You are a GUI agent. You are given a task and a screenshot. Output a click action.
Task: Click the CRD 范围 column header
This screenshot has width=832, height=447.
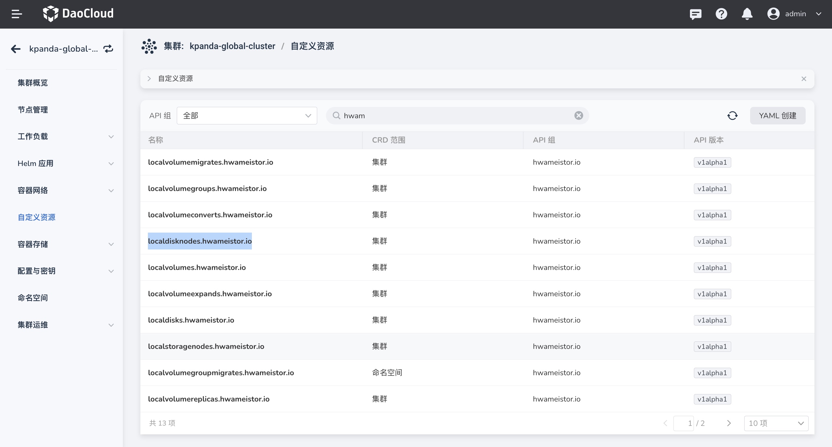click(x=389, y=140)
